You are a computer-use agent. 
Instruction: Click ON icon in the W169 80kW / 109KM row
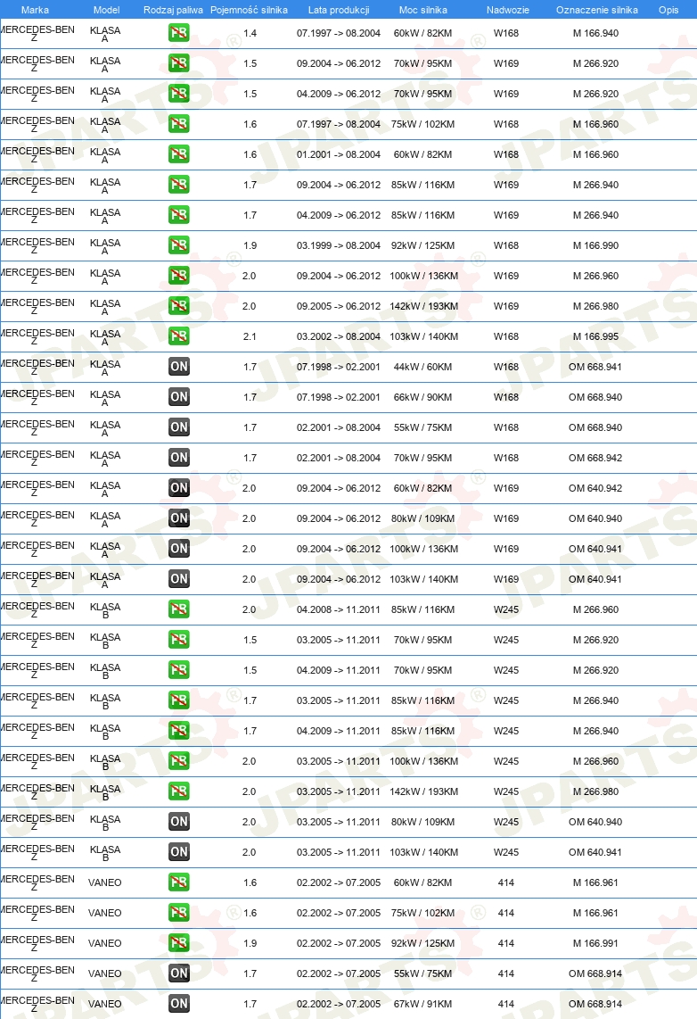click(x=179, y=518)
